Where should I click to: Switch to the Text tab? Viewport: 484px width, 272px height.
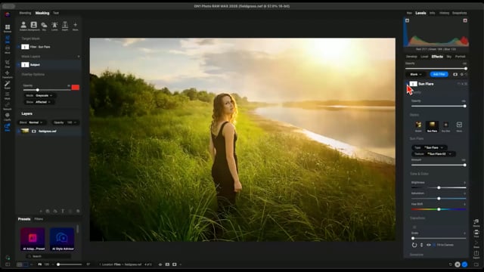click(x=56, y=13)
